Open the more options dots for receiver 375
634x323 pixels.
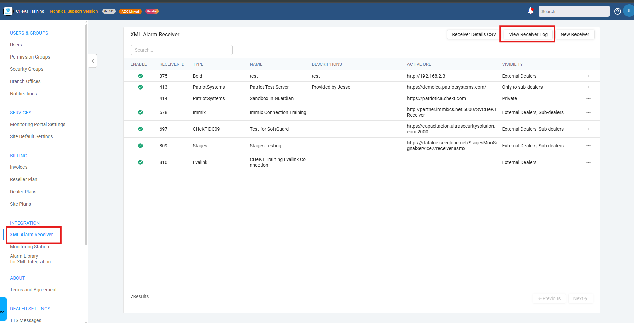click(x=588, y=76)
